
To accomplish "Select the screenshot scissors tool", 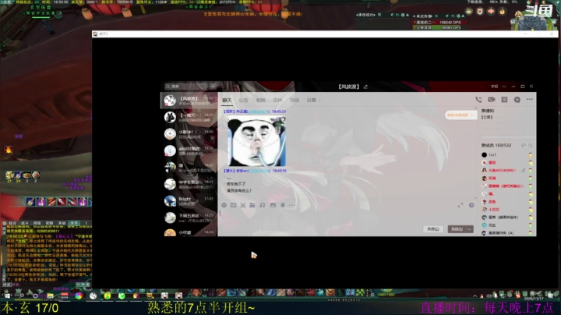I will 243,205.
